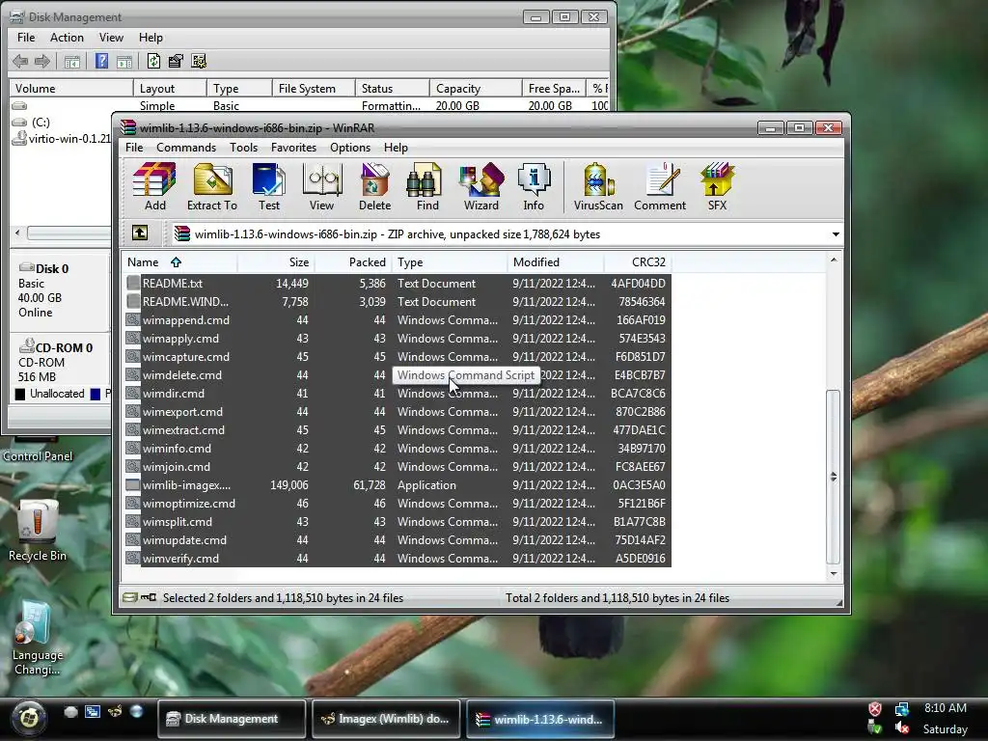Select wimlib-imagex application file
Screen dimensions: 988x741
pos(398,485)
